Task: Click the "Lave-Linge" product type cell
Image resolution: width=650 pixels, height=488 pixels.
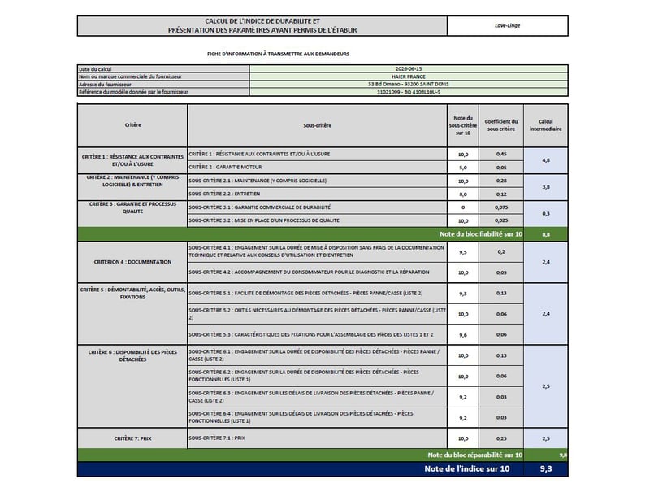Action: click(x=507, y=26)
